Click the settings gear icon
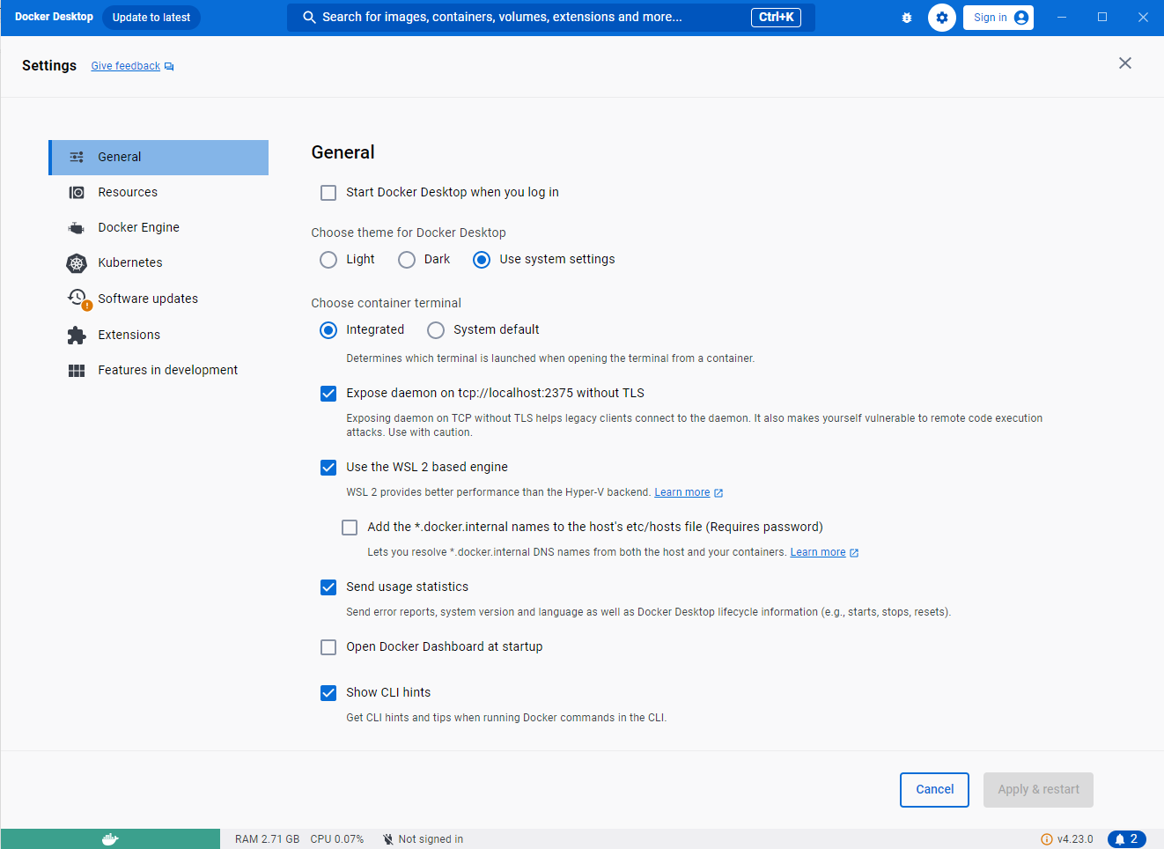The image size is (1164, 849). tap(942, 18)
